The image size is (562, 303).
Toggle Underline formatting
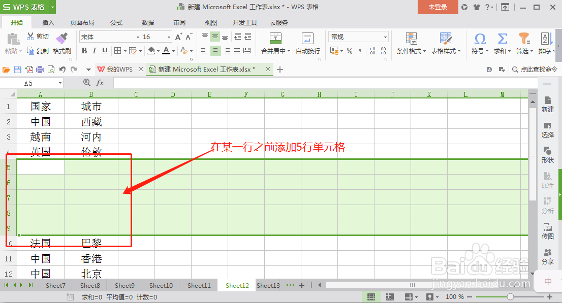tap(105, 51)
